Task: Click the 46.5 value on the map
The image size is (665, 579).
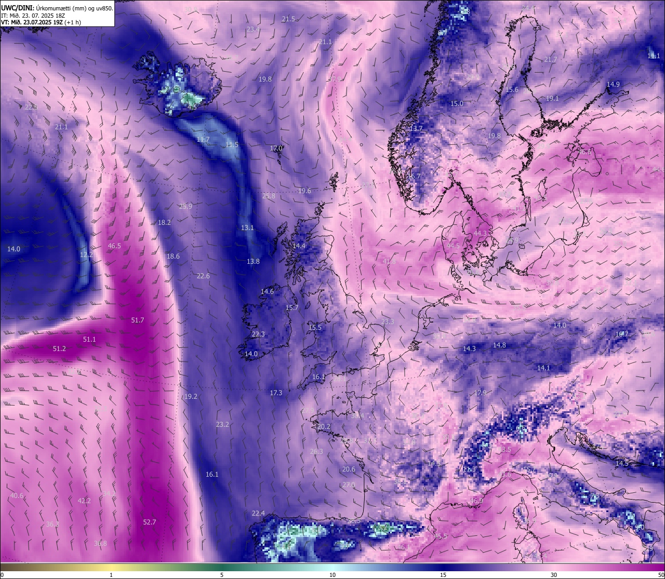Action: point(114,246)
